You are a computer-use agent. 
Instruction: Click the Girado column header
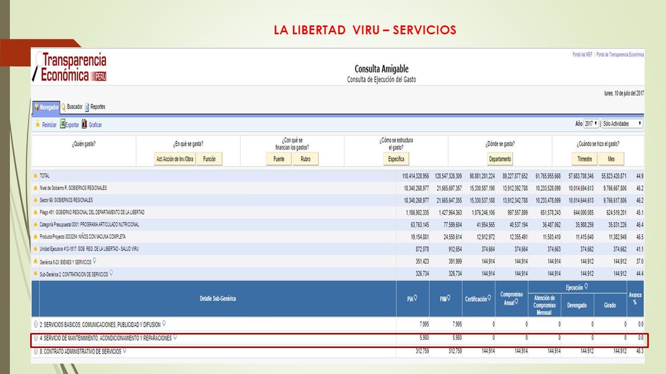(610, 305)
